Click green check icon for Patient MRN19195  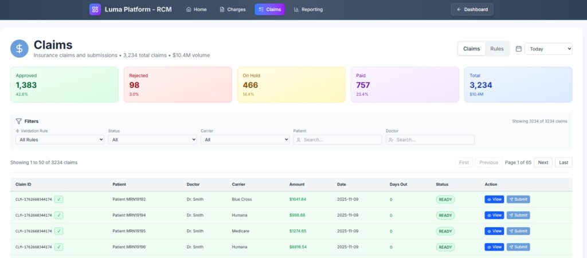(x=60, y=231)
